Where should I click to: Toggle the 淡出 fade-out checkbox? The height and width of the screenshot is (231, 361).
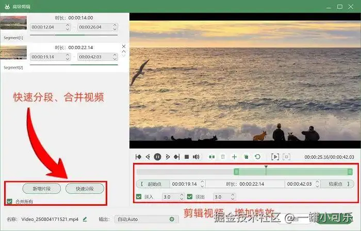click(190, 197)
